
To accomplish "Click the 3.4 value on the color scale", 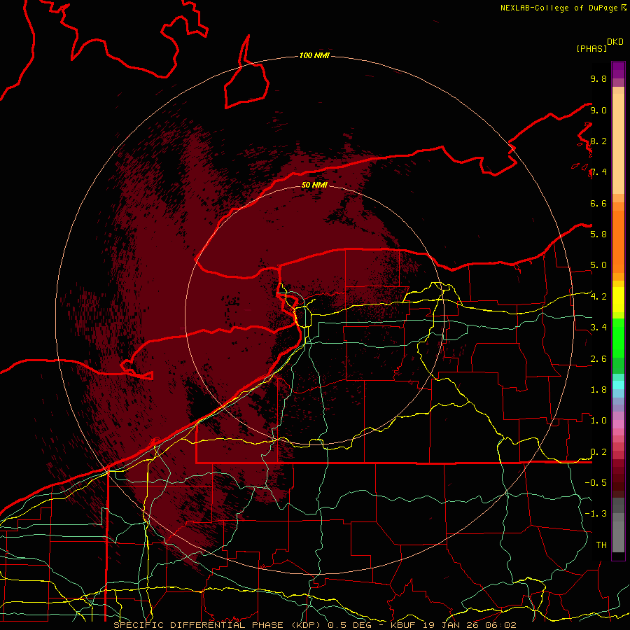I will 598,327.
